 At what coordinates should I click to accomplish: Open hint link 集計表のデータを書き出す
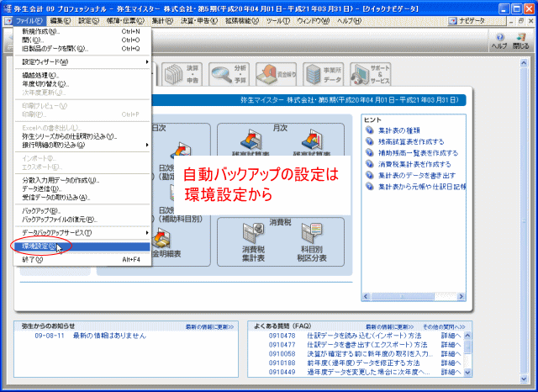(x=417, y=176)
